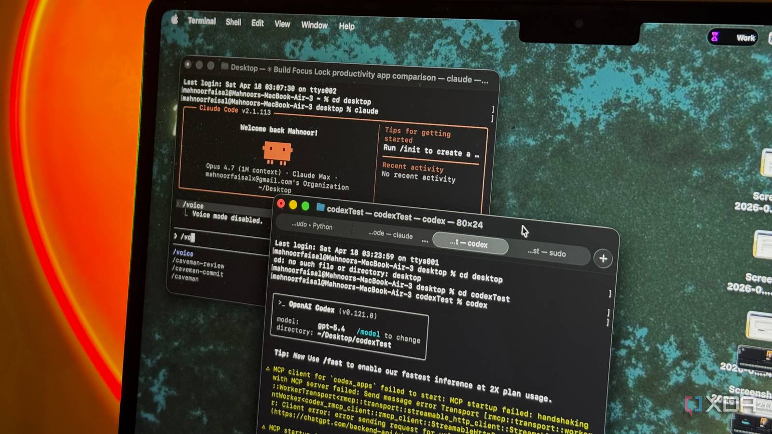This screenshot has height=434, width=772.
Task: Open the View menu
Action: coord(282,24)
